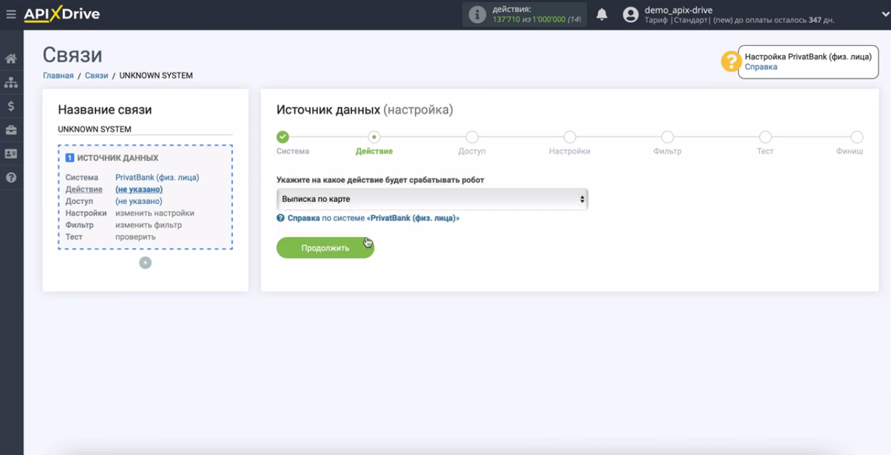
Task: Open the question mark help sidebar icon
Action: click(x=11, y=177)
